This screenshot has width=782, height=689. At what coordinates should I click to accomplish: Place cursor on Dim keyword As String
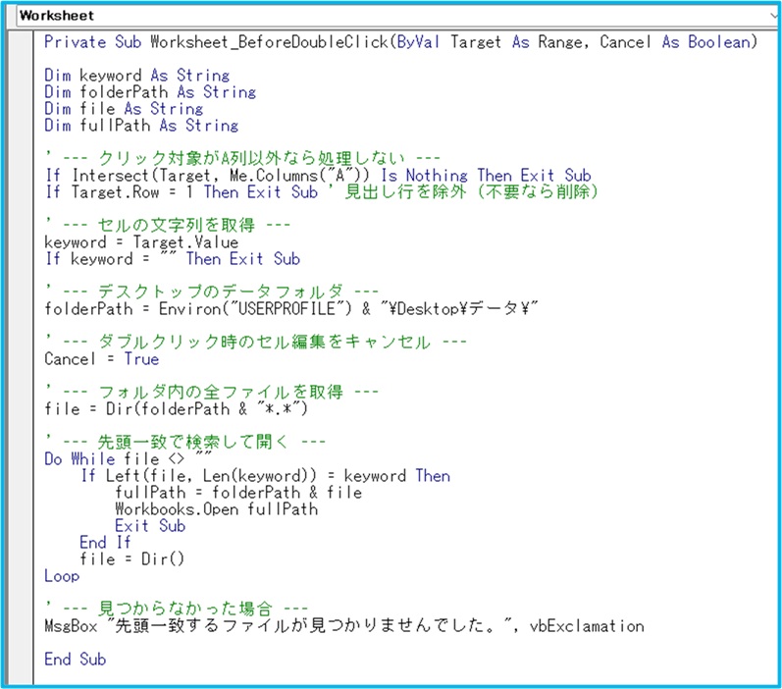point(136,76)
